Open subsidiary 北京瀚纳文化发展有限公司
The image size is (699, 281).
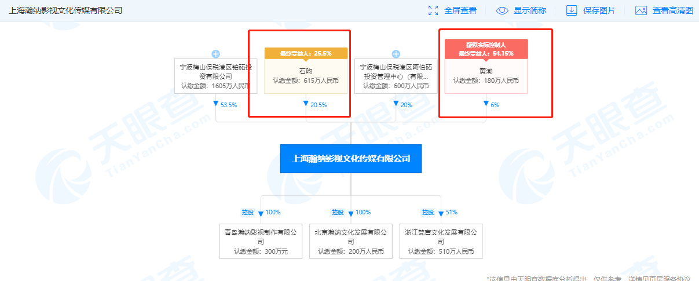coord(351,241)
